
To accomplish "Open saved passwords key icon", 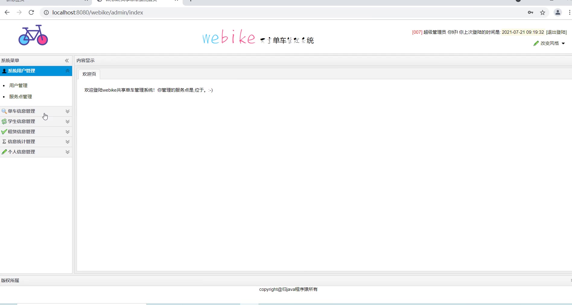I will (530, 12).
